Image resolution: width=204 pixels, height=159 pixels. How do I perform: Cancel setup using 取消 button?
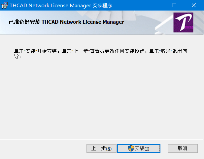pos(183,148)
